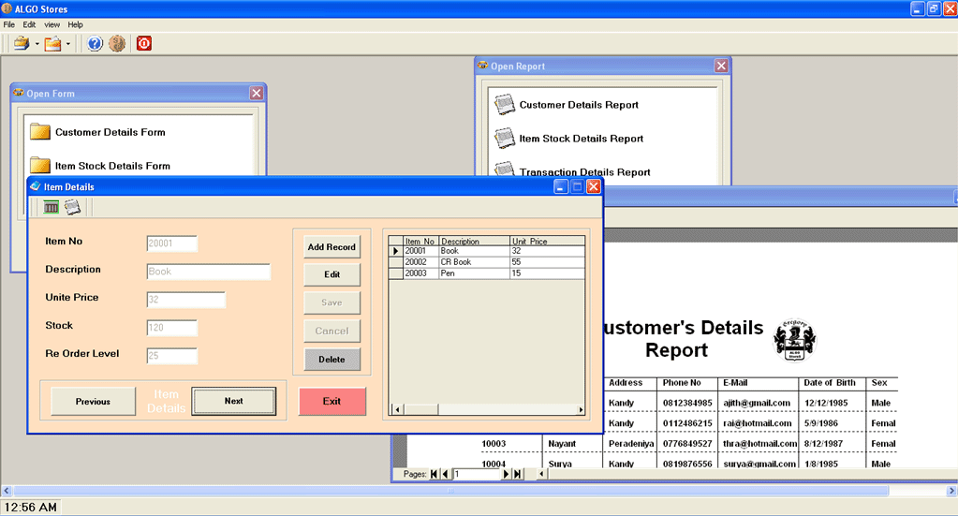
Task: Expand the dropdown arrow beside open report icon
Action: (x=68, y=44)
